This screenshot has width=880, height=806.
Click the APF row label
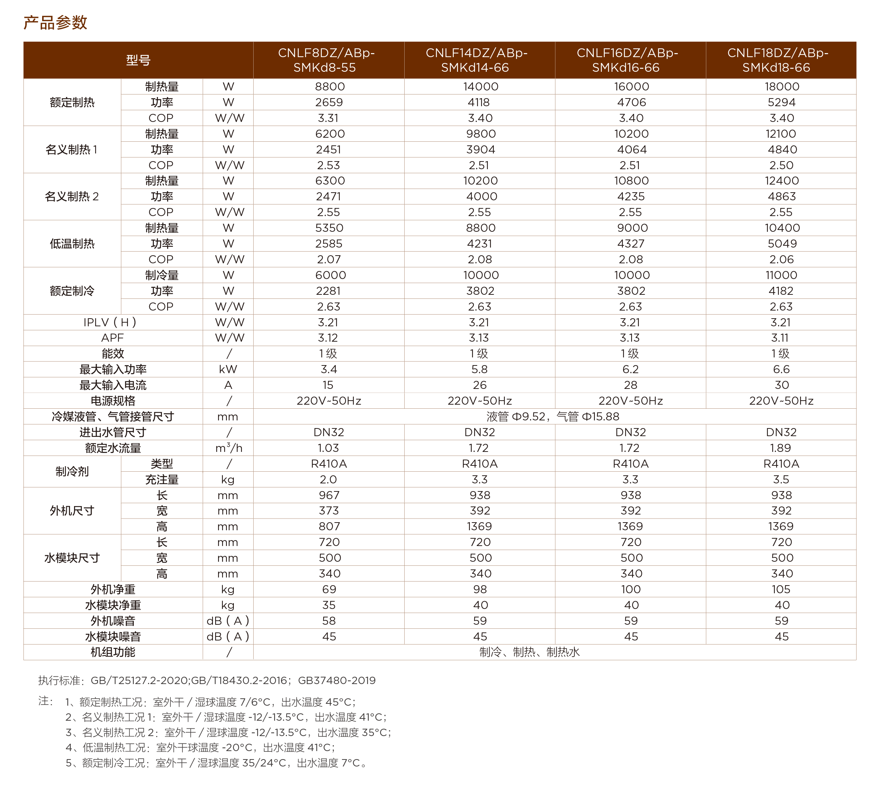point(113,338)
